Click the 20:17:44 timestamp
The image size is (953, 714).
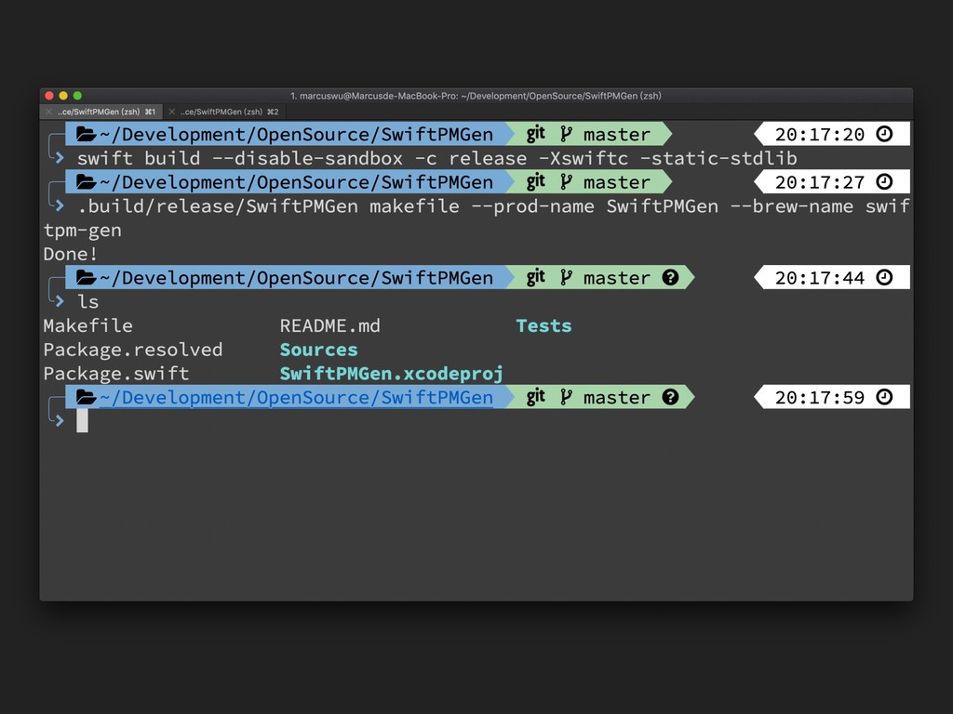819,278
